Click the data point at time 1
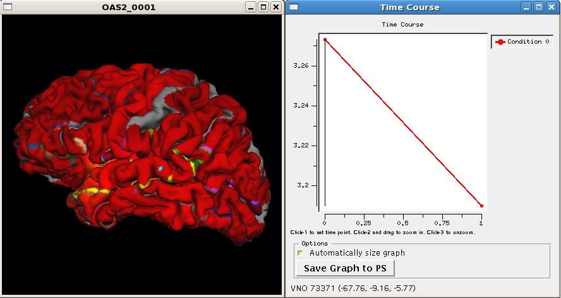561x298 pixels. tap(481, 206)
